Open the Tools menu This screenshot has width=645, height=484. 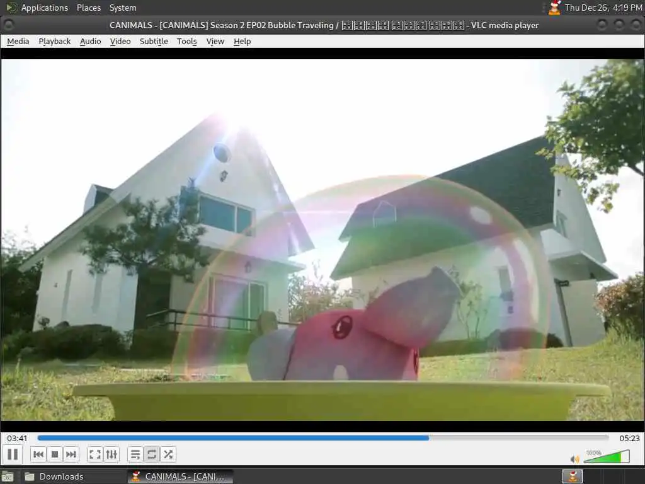(186, 41)
